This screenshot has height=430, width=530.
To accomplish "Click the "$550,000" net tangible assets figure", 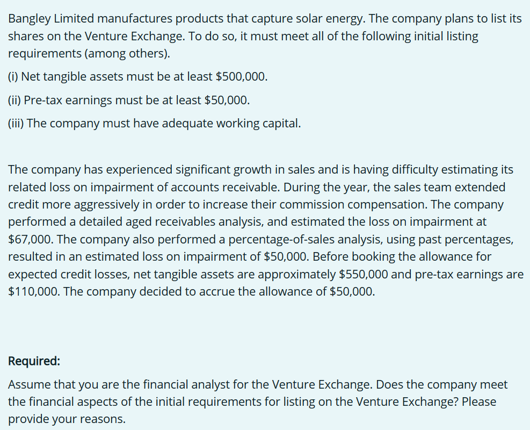I will [364, 274].
